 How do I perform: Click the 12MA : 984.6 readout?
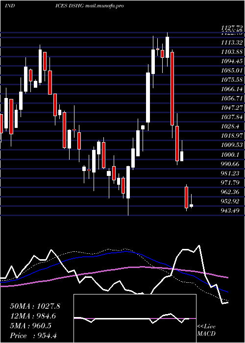coord(33,316)
